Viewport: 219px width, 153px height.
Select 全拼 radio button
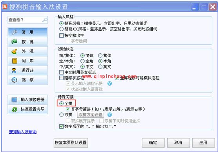point(61,104)
